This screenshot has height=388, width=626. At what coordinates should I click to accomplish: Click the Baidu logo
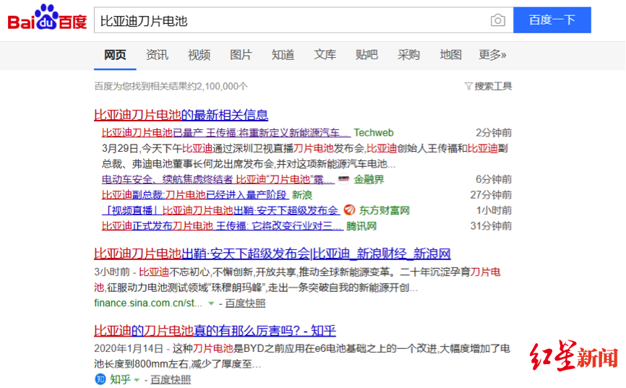tap(47, 18)
